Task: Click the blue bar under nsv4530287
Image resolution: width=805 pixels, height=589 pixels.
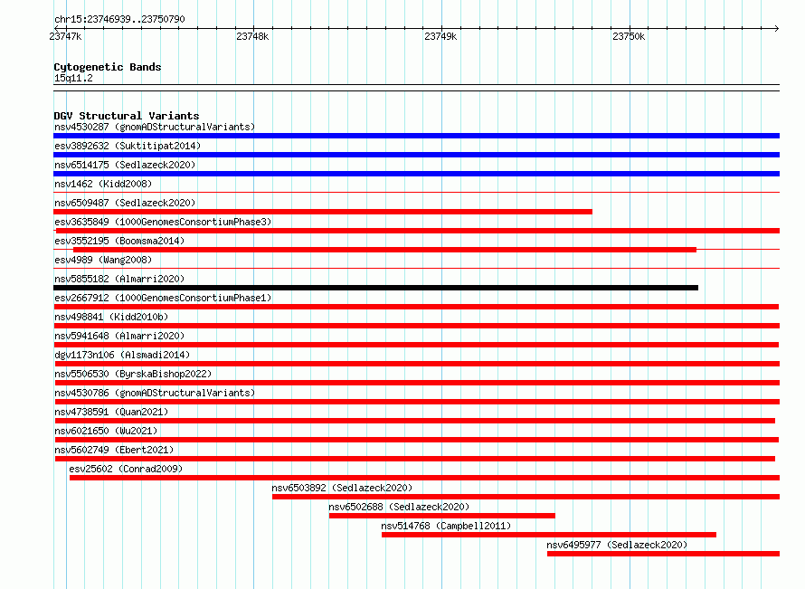Action: (x=416, y=136)
